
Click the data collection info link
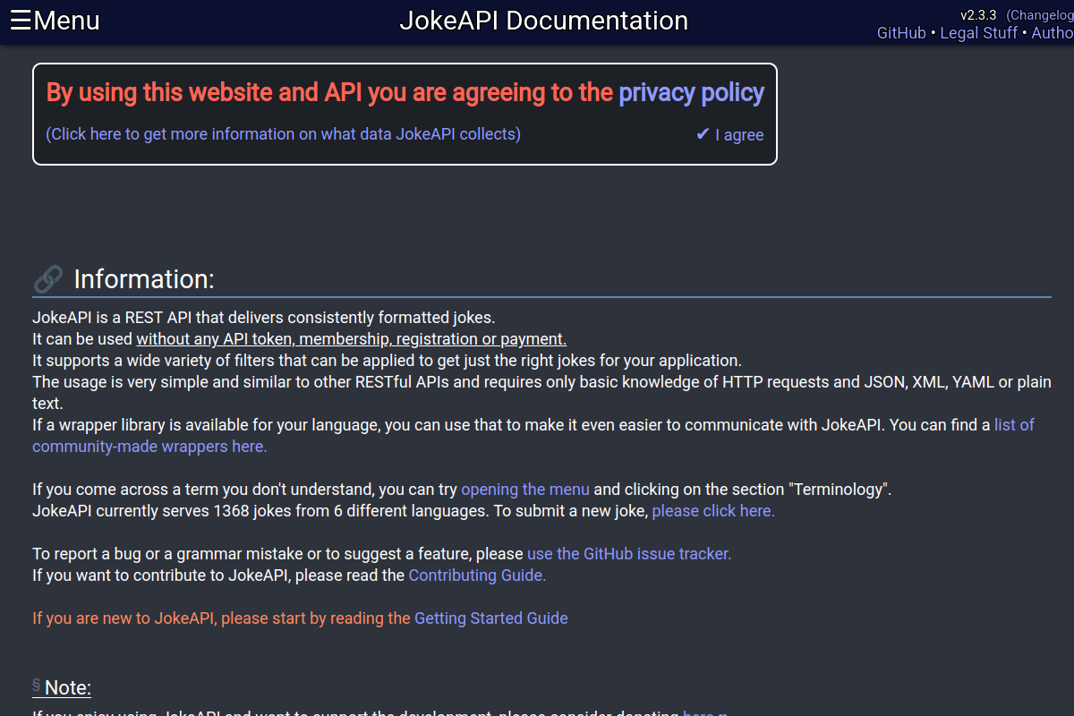tap(283, 134)
